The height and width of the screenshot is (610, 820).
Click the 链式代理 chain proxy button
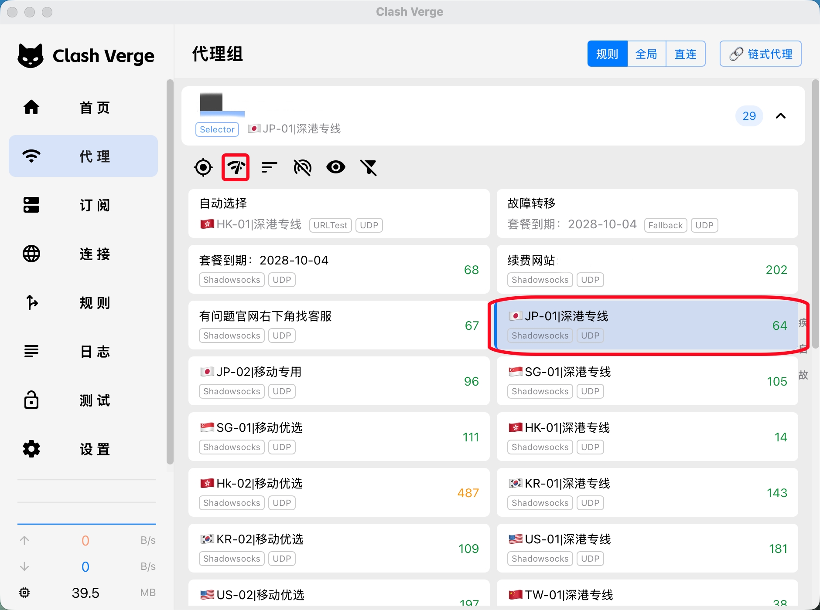coord(760,54)
